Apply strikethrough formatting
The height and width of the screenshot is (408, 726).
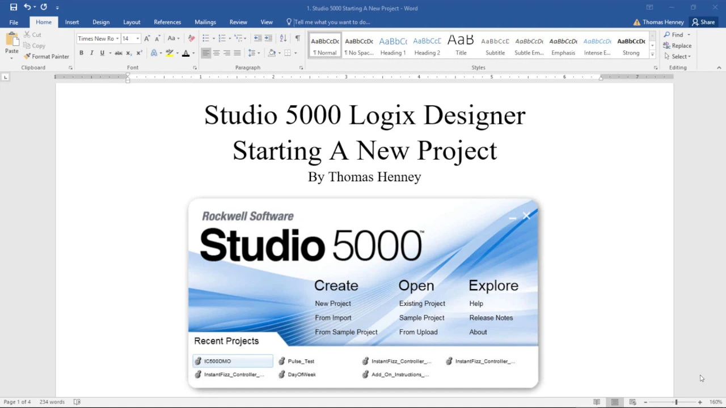pos(118,53)
